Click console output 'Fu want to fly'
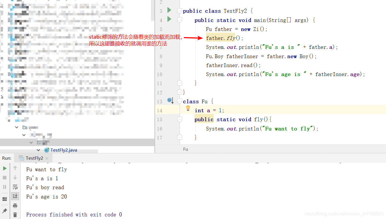The height and width of the screenshot is (219, 386). 47,170
